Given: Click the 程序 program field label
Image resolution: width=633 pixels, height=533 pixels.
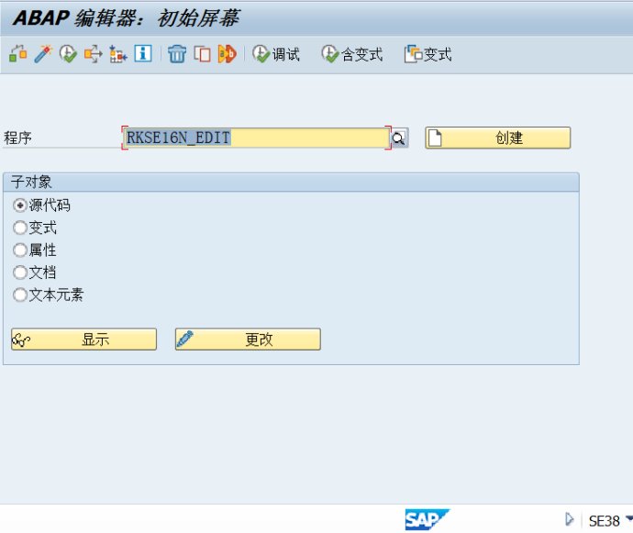Looking at the screenshot, I should tap(17, 139).
